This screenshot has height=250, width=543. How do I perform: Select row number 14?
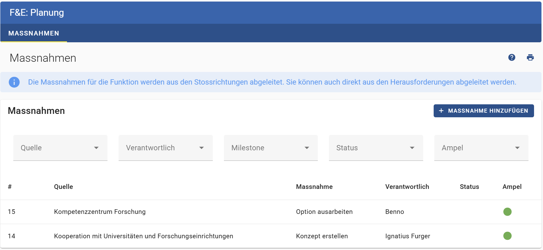11,236
